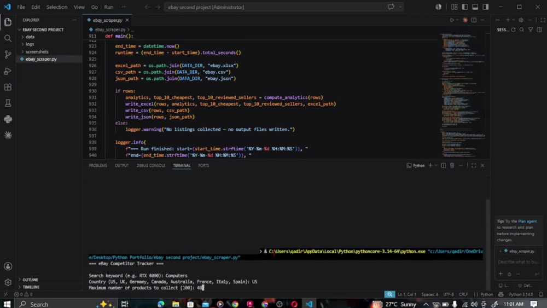Image resolution: width=547 pixels, height=308 pixels.
Task: Search chat sessions magnifier icon
Action: click(522, 30)
